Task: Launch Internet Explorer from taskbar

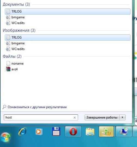Action: tap(22, 131)
